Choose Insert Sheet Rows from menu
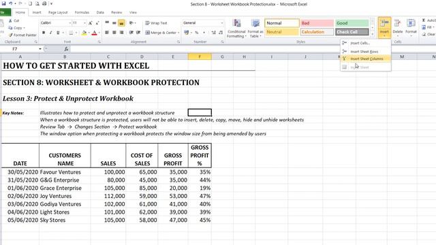Screen dimensions: 436x245 [x=366, y=52]
